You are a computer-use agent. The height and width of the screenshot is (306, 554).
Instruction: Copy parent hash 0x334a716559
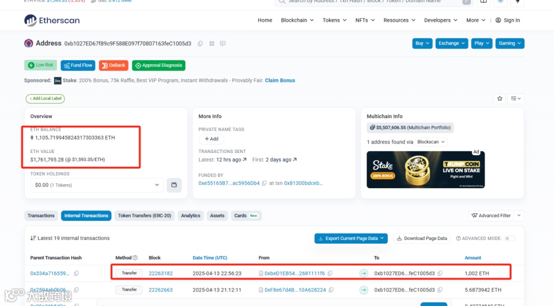point(76,273)
